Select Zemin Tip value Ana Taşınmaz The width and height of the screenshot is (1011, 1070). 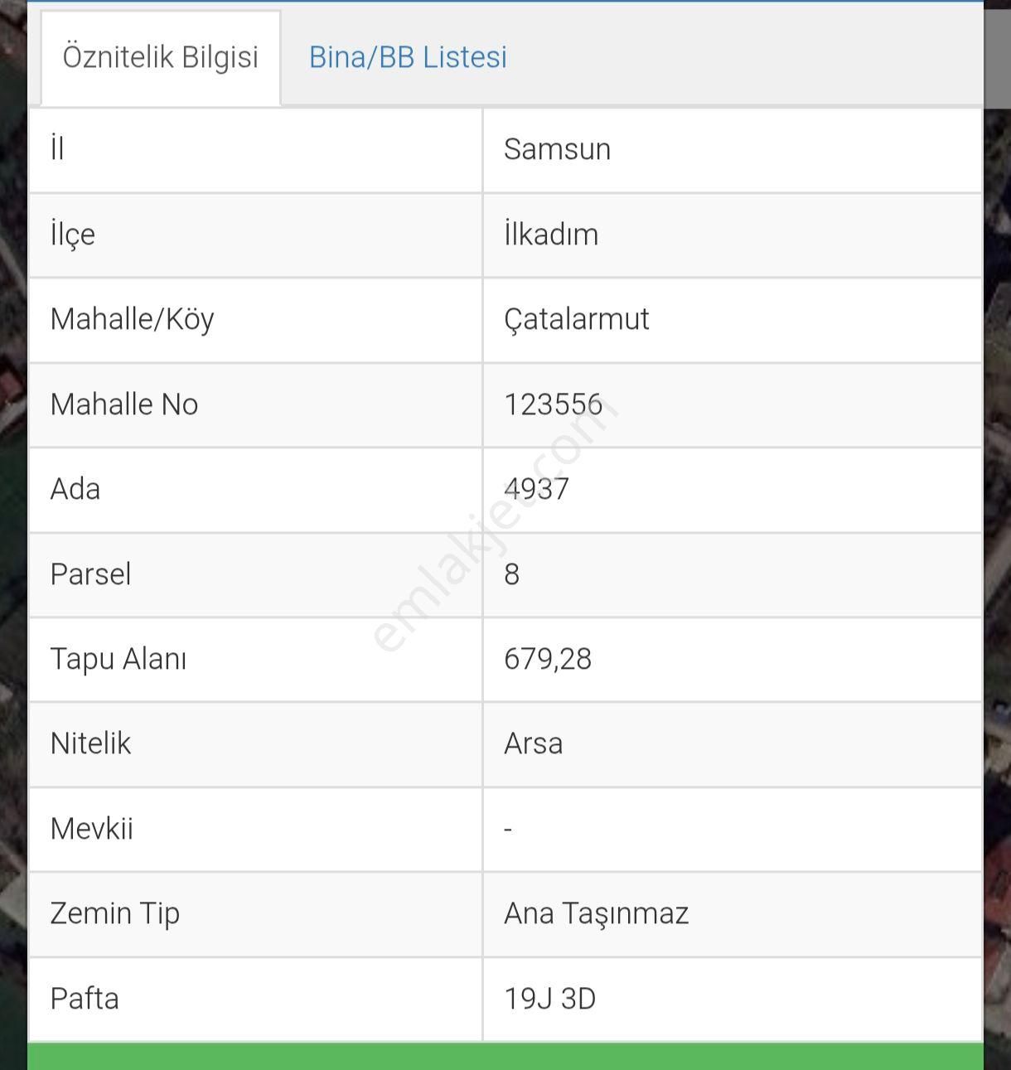tap(597, 913)
